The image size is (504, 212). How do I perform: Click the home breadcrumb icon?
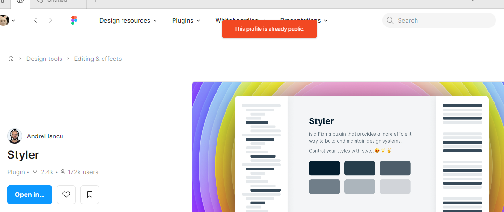[11, 59]
